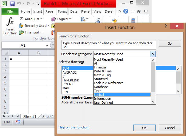This screenshot has height=136, width=186.
Task: Click the macro record icon in status bar
Action: click(18, 122)
